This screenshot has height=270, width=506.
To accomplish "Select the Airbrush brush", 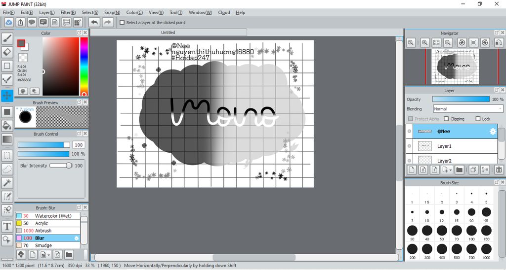I will coord(48,231).
